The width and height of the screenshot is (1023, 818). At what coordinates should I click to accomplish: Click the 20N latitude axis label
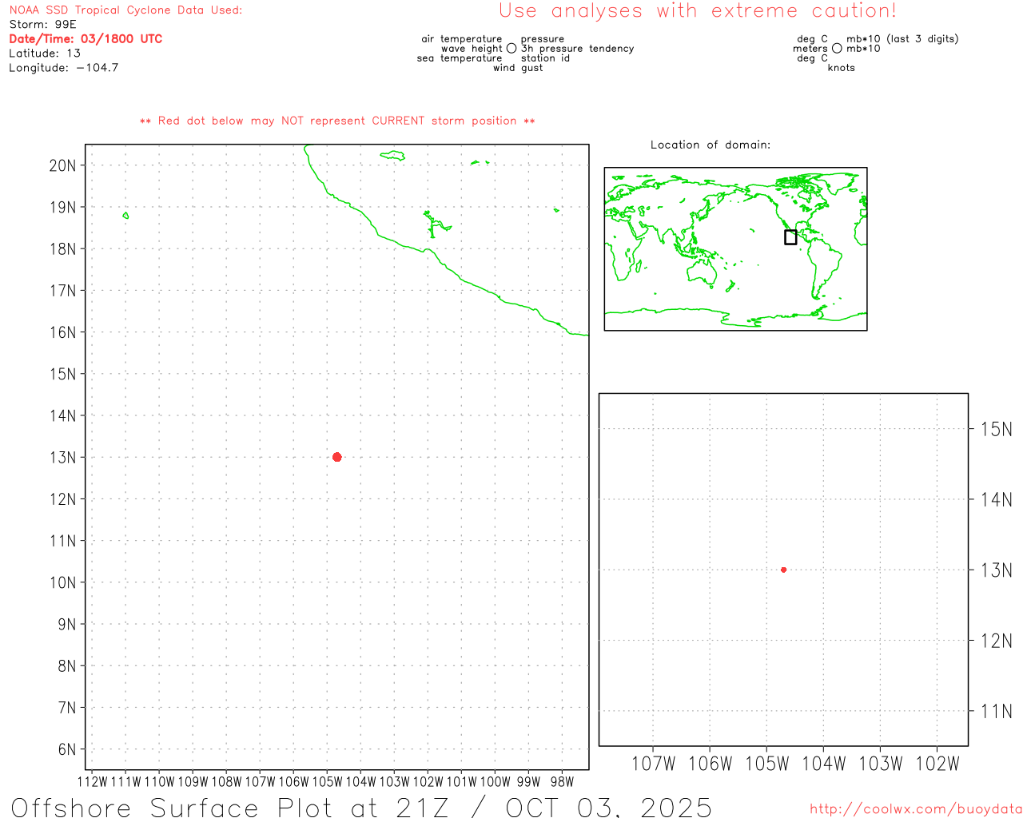click(62, 165)
